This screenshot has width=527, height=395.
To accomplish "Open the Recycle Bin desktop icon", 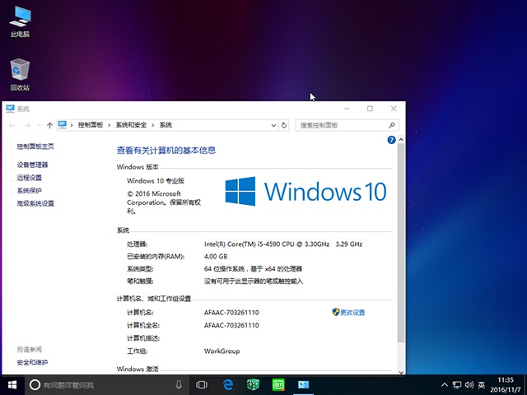I will point(20,74).
